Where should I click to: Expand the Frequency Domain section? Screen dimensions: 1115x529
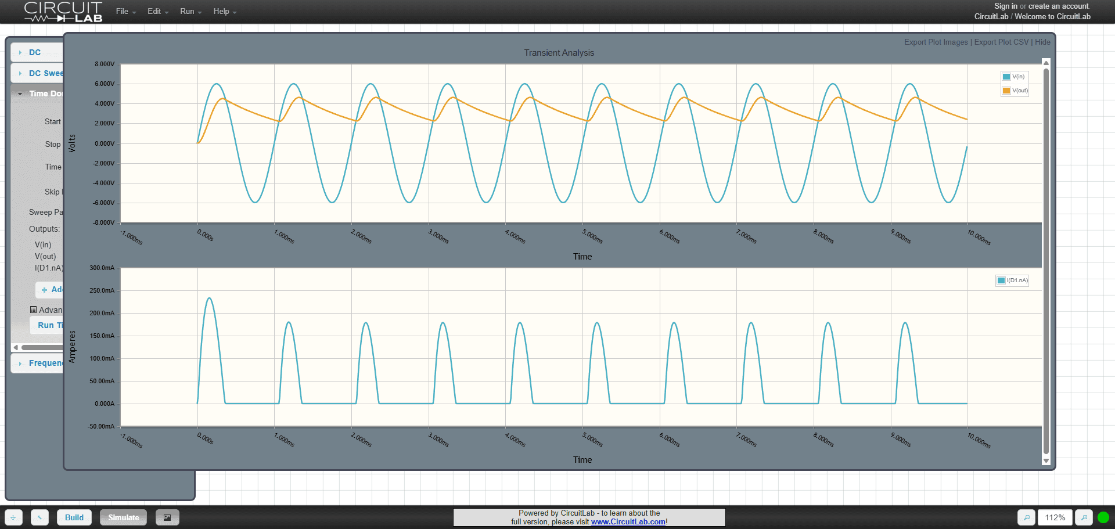pos(37,363)
